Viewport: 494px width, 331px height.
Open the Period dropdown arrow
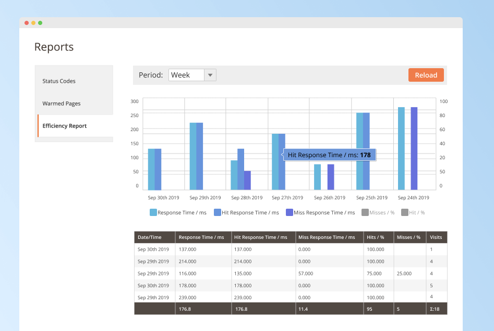pyautogui.click(x=210, y=75)
